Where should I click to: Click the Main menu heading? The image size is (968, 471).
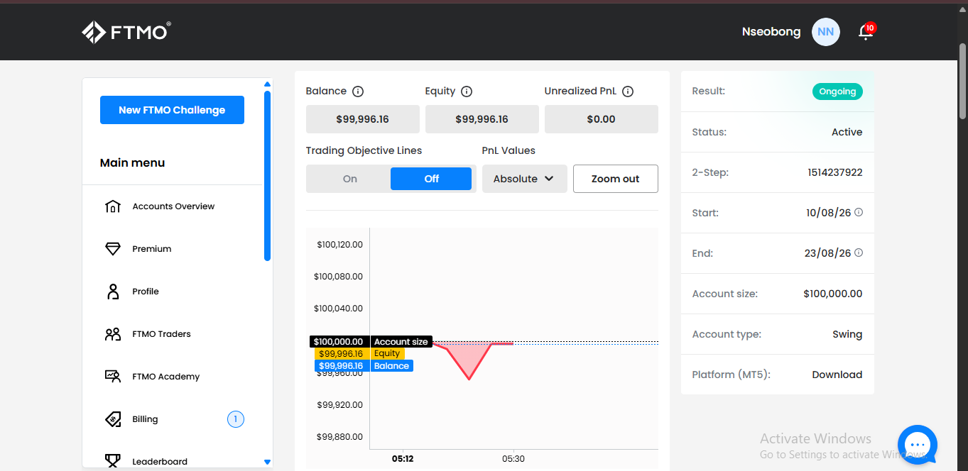point(132,162)
